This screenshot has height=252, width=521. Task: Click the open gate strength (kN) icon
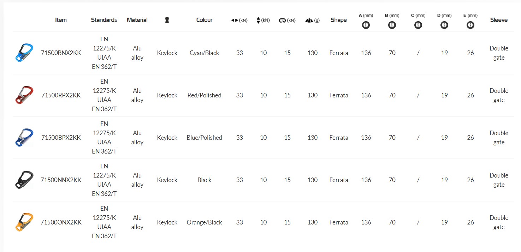coord(283,20)
